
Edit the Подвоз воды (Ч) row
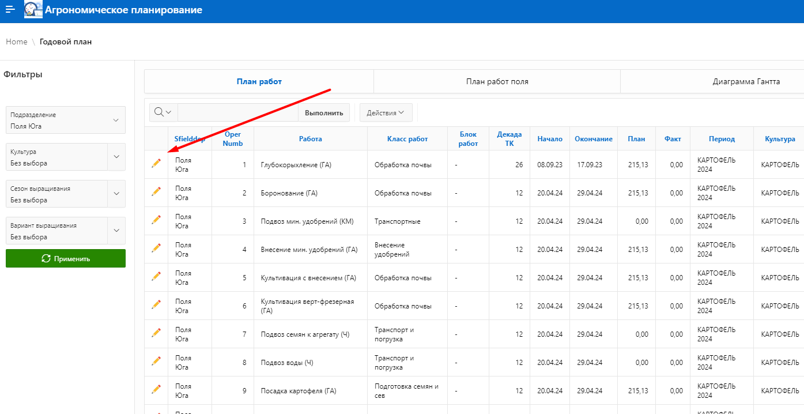click(x=156, y=362)
